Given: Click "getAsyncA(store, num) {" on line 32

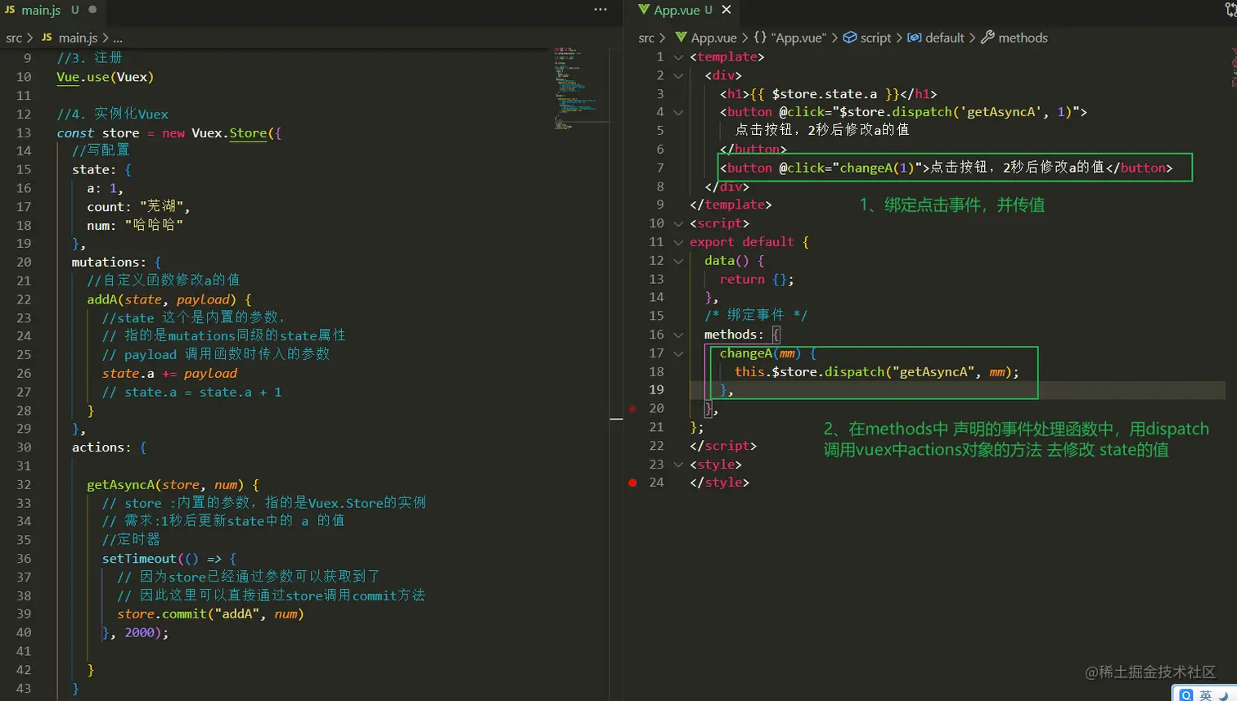Looking at the screenshot, I should pyautogui.click(x=173, y=484).
